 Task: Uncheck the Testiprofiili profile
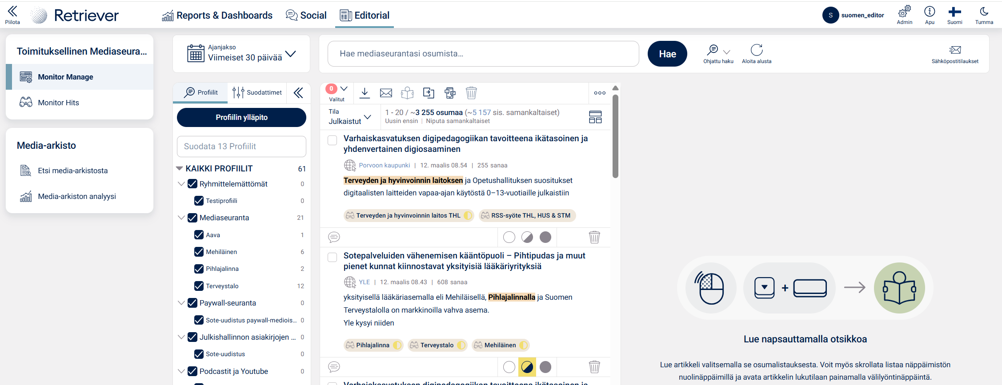[199, 201]
